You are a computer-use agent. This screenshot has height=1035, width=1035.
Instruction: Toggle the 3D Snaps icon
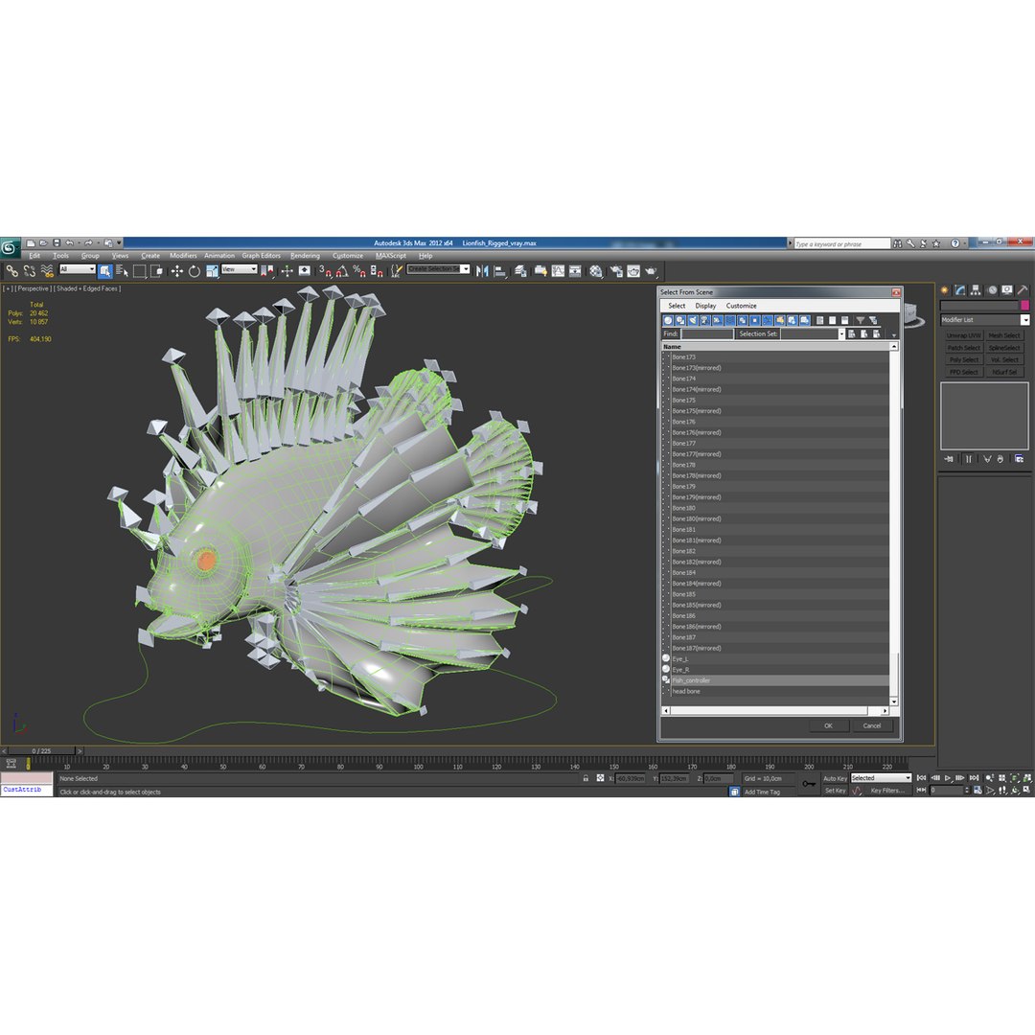(325, 270)
